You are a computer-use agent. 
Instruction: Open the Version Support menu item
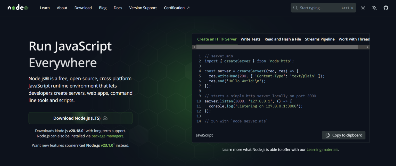coord(143,8)
